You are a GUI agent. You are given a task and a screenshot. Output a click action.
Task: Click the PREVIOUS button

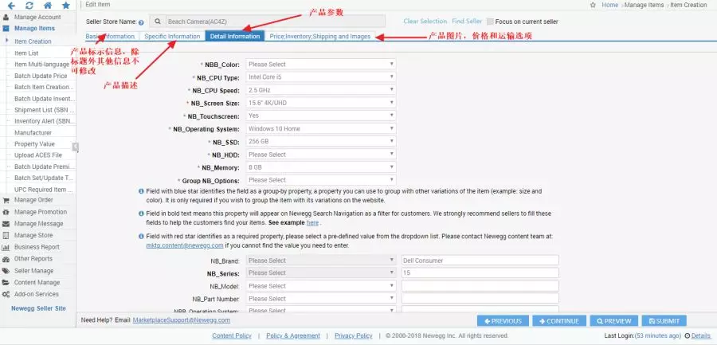[503, 321]
